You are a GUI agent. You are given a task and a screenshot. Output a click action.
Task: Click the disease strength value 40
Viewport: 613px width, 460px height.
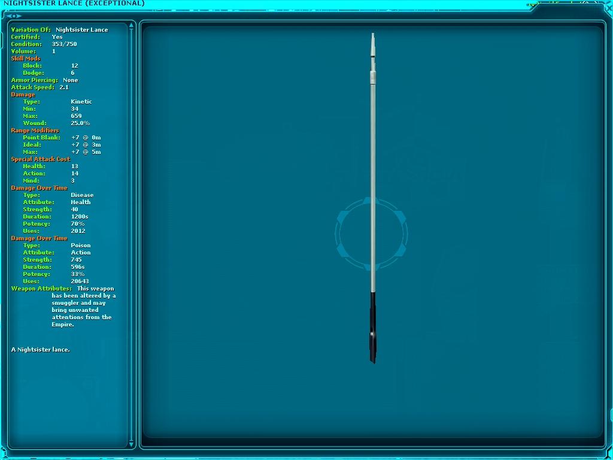(75, 210)
